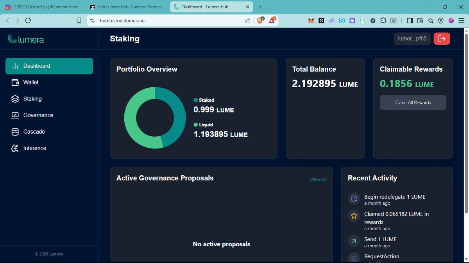Screen dimensions: 469x263
Task: Click the Staked 0.999 LUME legend
Action: [214, 106]
